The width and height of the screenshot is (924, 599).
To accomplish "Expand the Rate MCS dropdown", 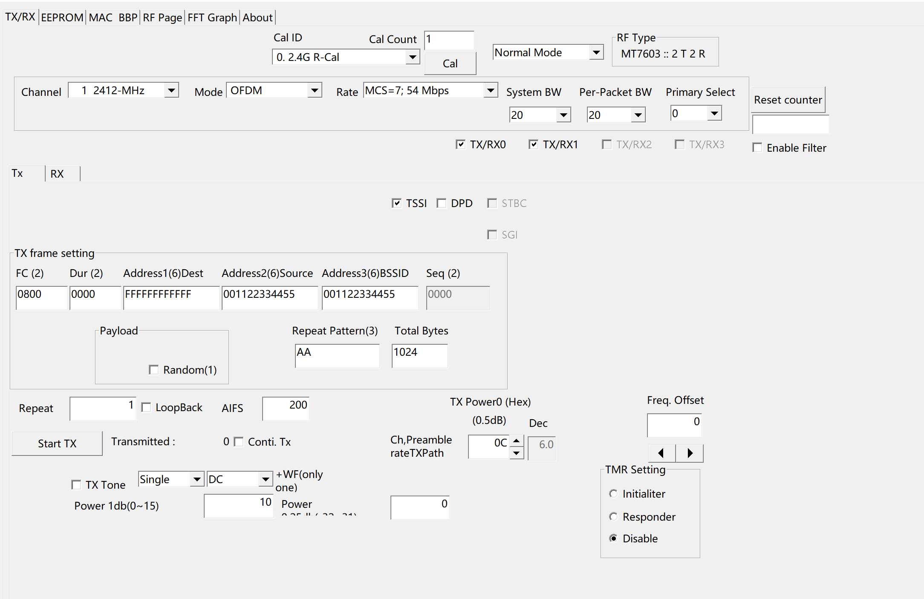I will pyautogui.click(x=491, y=90).
